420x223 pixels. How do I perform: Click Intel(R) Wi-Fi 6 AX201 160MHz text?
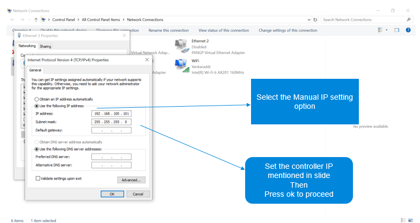tap(218, 72)
